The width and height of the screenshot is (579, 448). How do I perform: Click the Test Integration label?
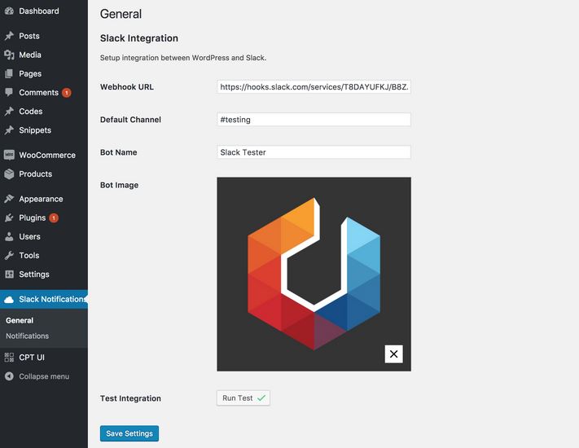tap(130, 398)
